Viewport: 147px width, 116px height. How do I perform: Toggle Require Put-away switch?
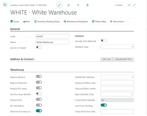coord(39,88)
